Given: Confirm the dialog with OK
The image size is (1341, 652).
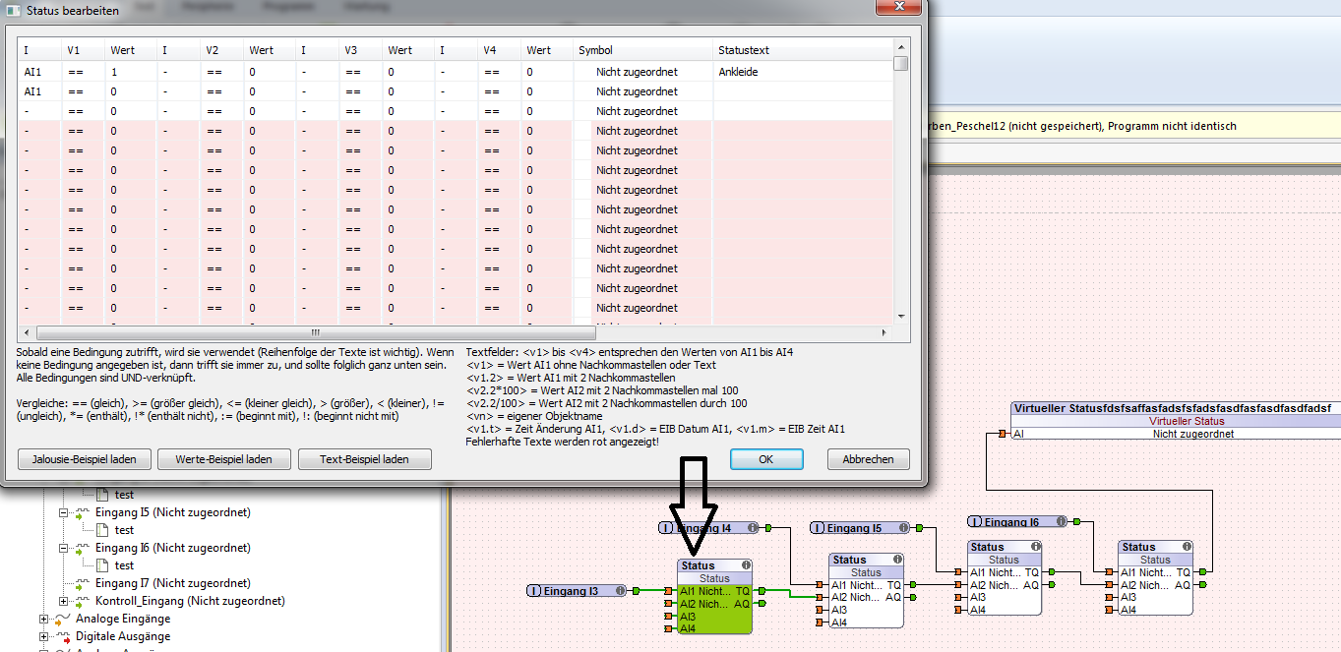Looking at the screenshot, I should pyautogui.click(x=766, y=459).
